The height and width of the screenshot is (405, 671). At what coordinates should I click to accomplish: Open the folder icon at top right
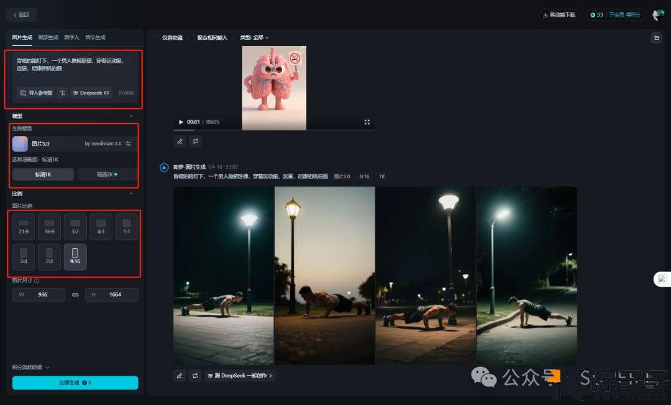click(655, 38)
